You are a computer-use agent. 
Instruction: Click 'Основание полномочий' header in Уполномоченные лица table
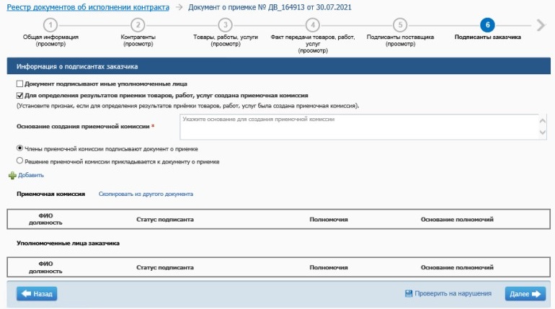pyautogui.click(x=457, y=268)
